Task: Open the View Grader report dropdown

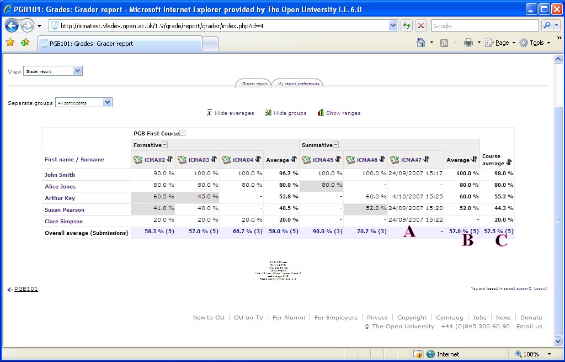Action: pyautogui.click(x=53, y=71)
